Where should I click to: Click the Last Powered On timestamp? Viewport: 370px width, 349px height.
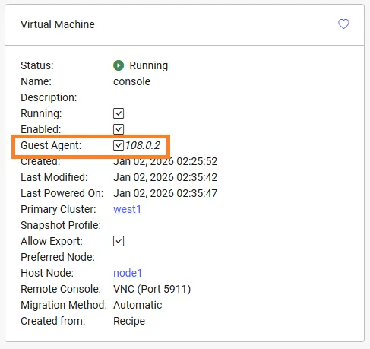pos(165,193)
